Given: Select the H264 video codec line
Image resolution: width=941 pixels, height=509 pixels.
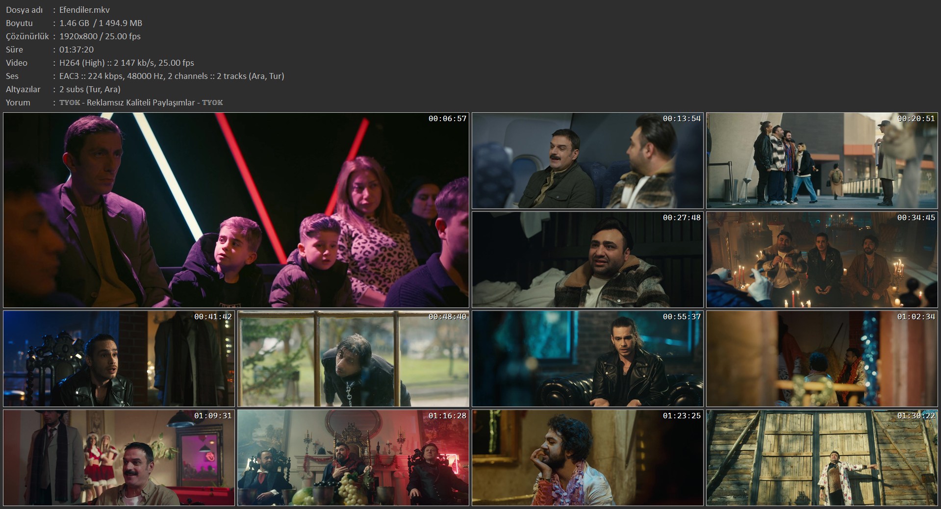Looking at the screenshot, I should click(127, 63).
